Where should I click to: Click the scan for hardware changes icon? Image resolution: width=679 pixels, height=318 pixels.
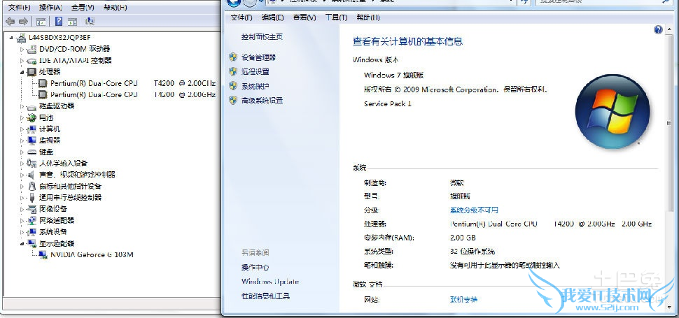[x=90, y=21]
